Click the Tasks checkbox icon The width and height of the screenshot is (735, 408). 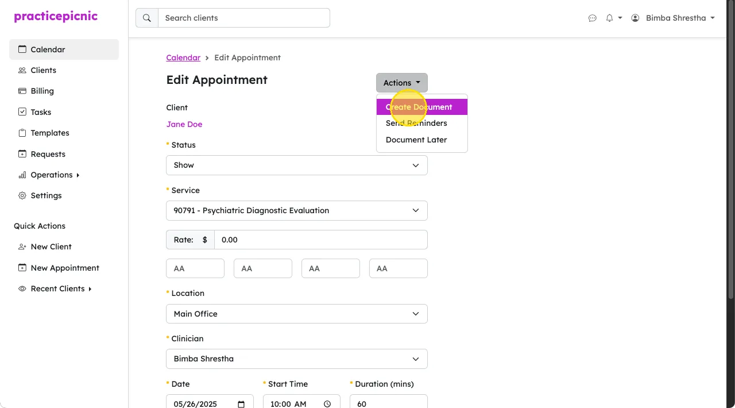(x=22, y=112)
